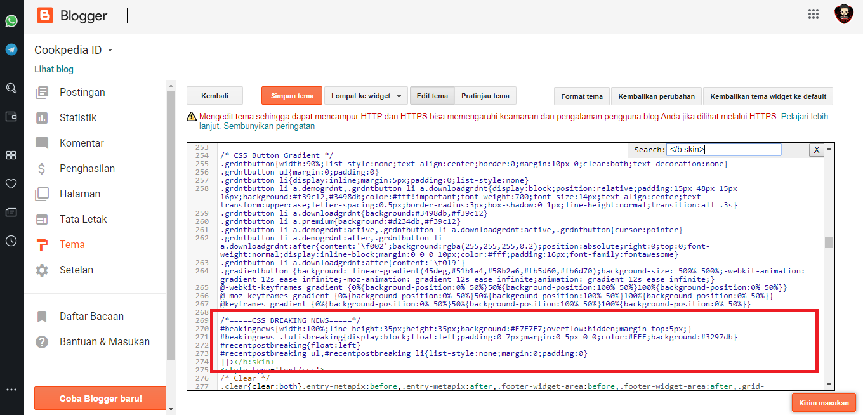Click the Daftar Bacaan bookmark icon
863x415 pixels.
click(42, 317)
